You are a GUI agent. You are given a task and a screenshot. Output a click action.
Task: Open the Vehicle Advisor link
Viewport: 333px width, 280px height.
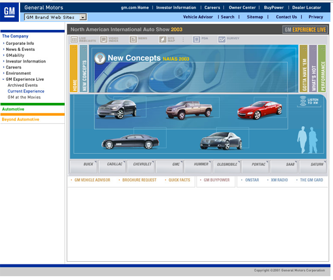pyautogui.click(x=198, y=17)
